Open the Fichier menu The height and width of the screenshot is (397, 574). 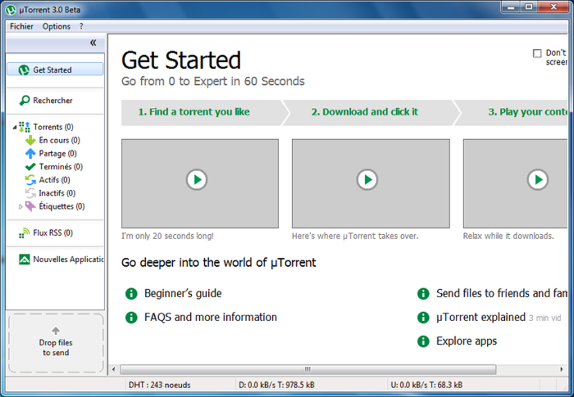tap(21, 26)
